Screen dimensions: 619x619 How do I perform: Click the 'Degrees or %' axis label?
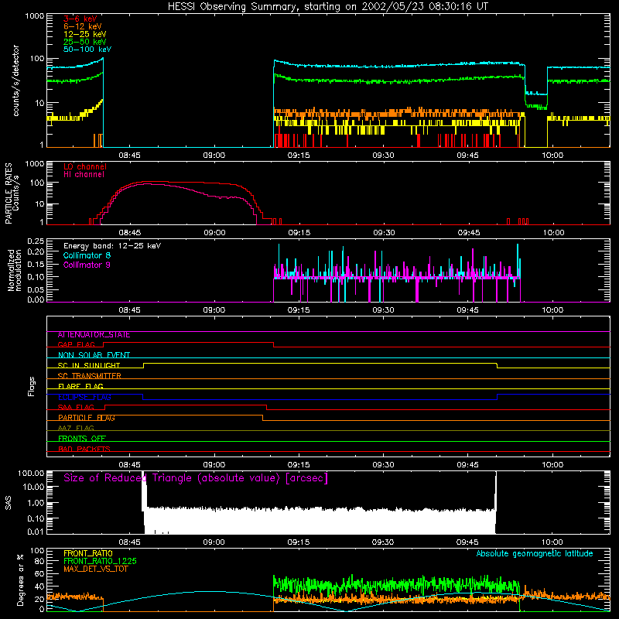point(21,580)
